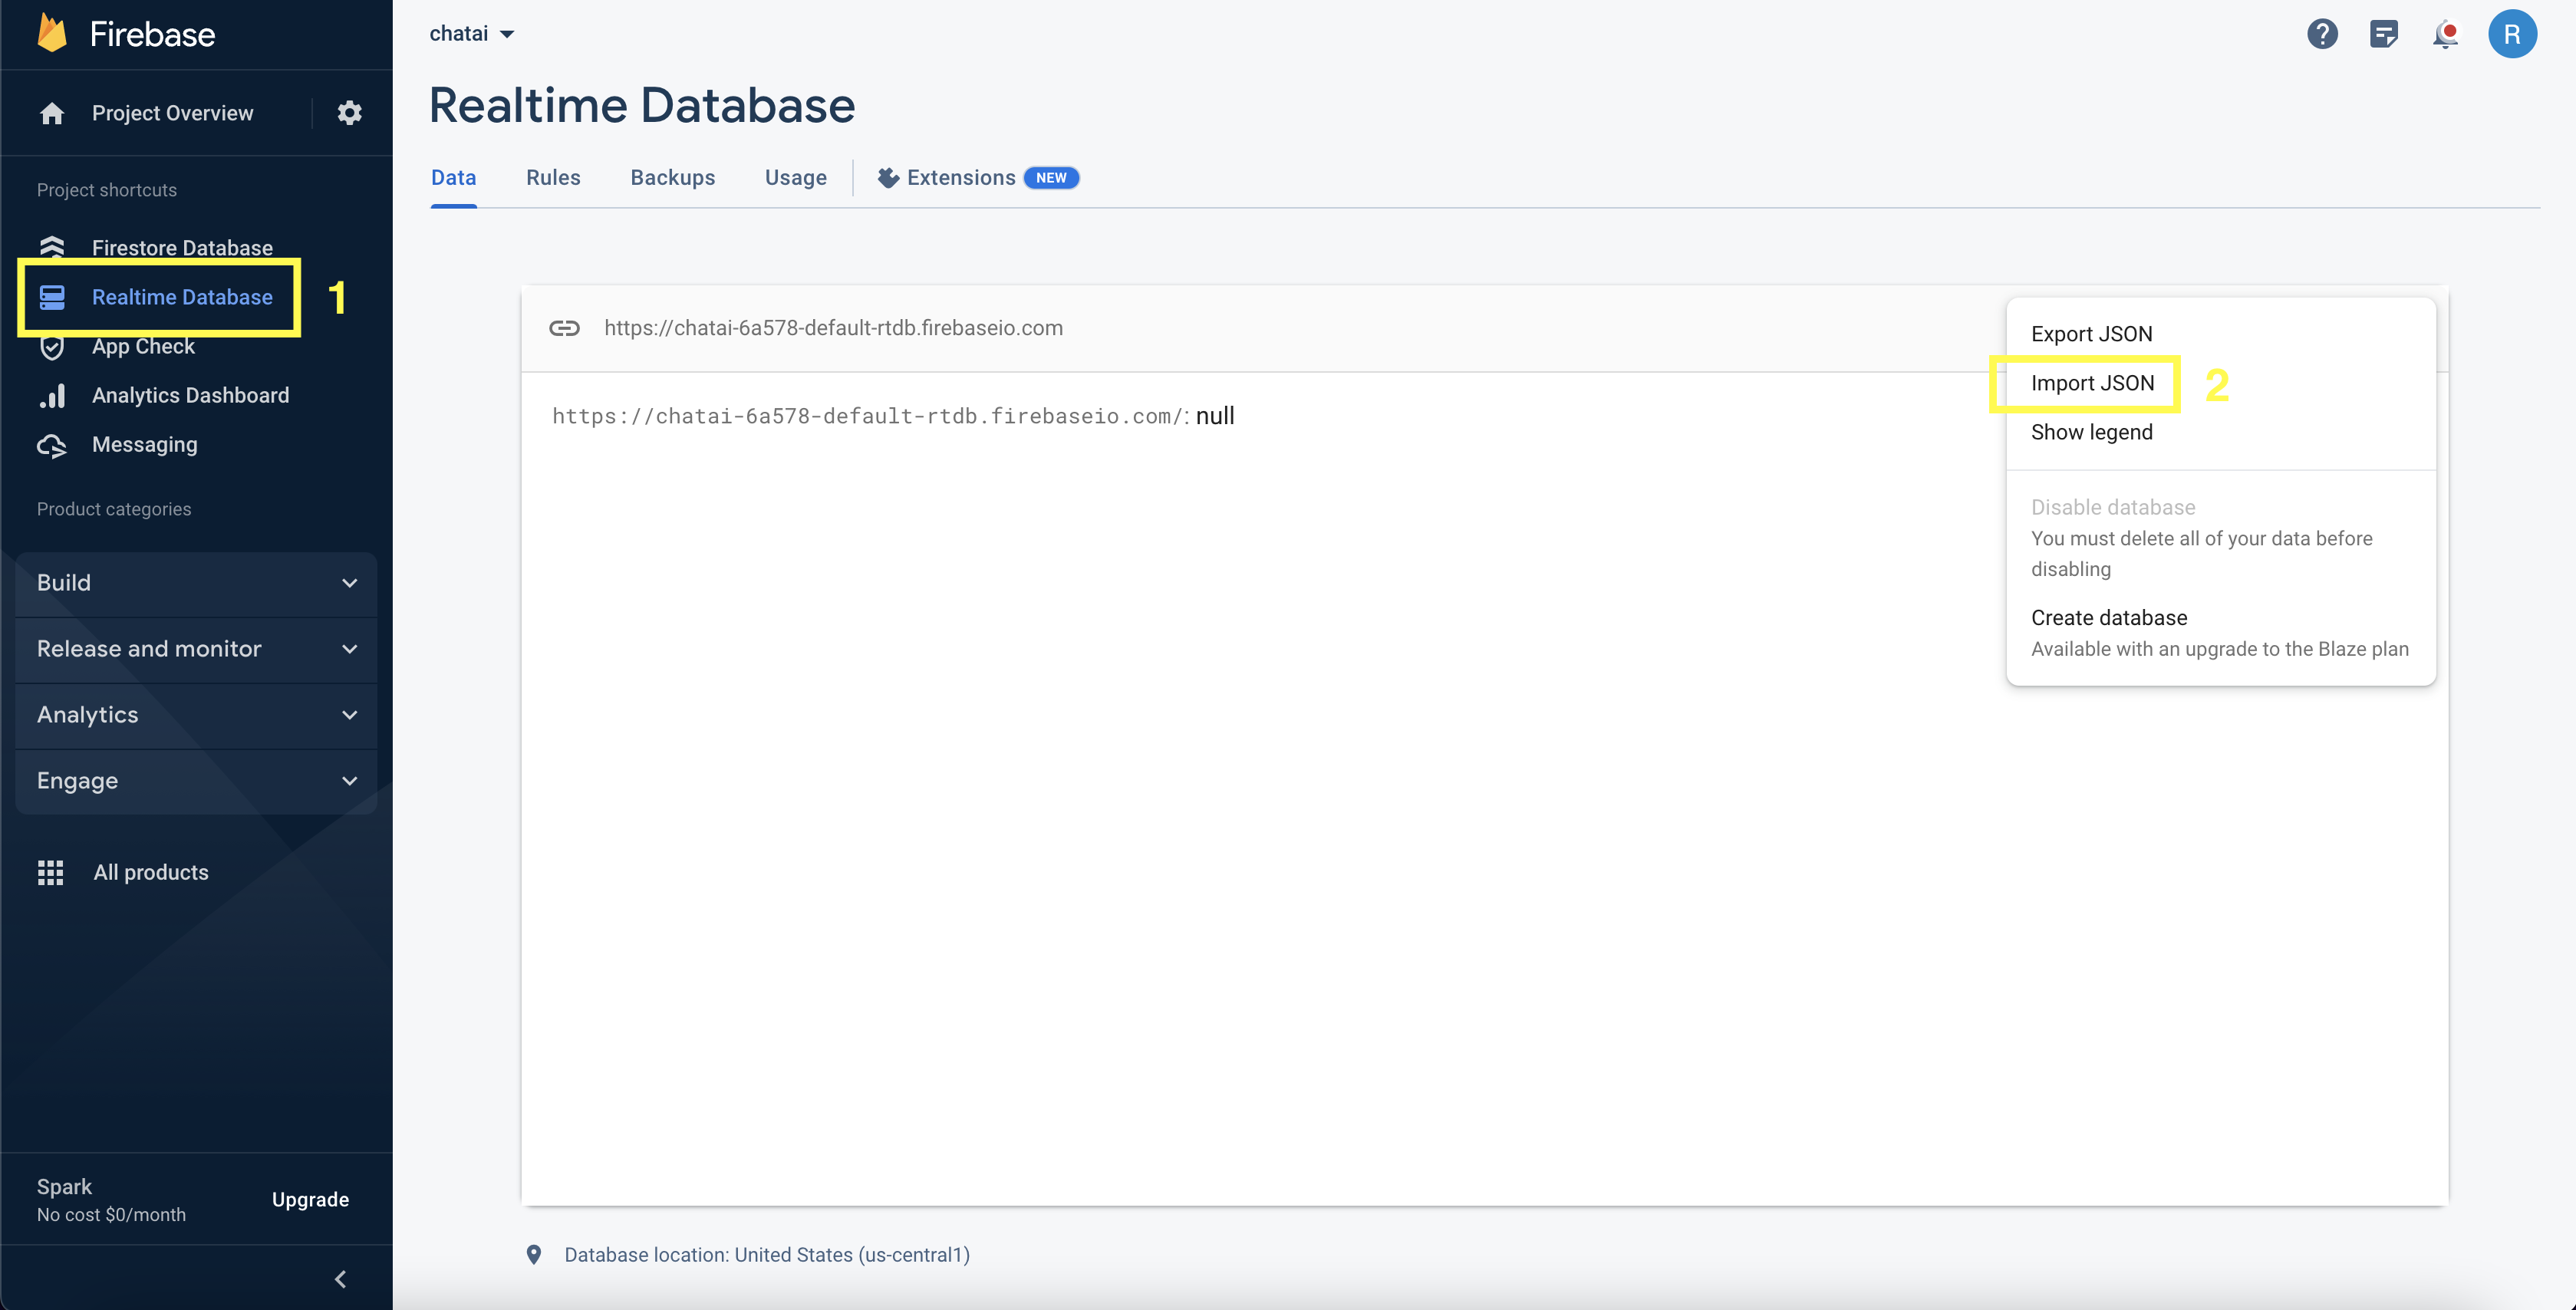Click the root database path key
Viewport: 2576px width, 1310px height.
point(868,416)
